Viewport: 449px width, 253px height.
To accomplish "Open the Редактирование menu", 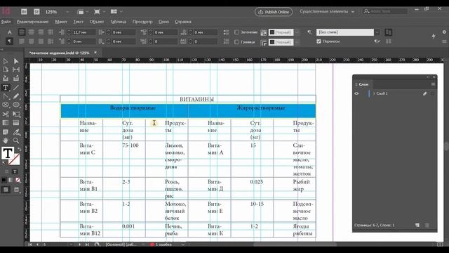I will pyautogui.click(x=32, y=22).
